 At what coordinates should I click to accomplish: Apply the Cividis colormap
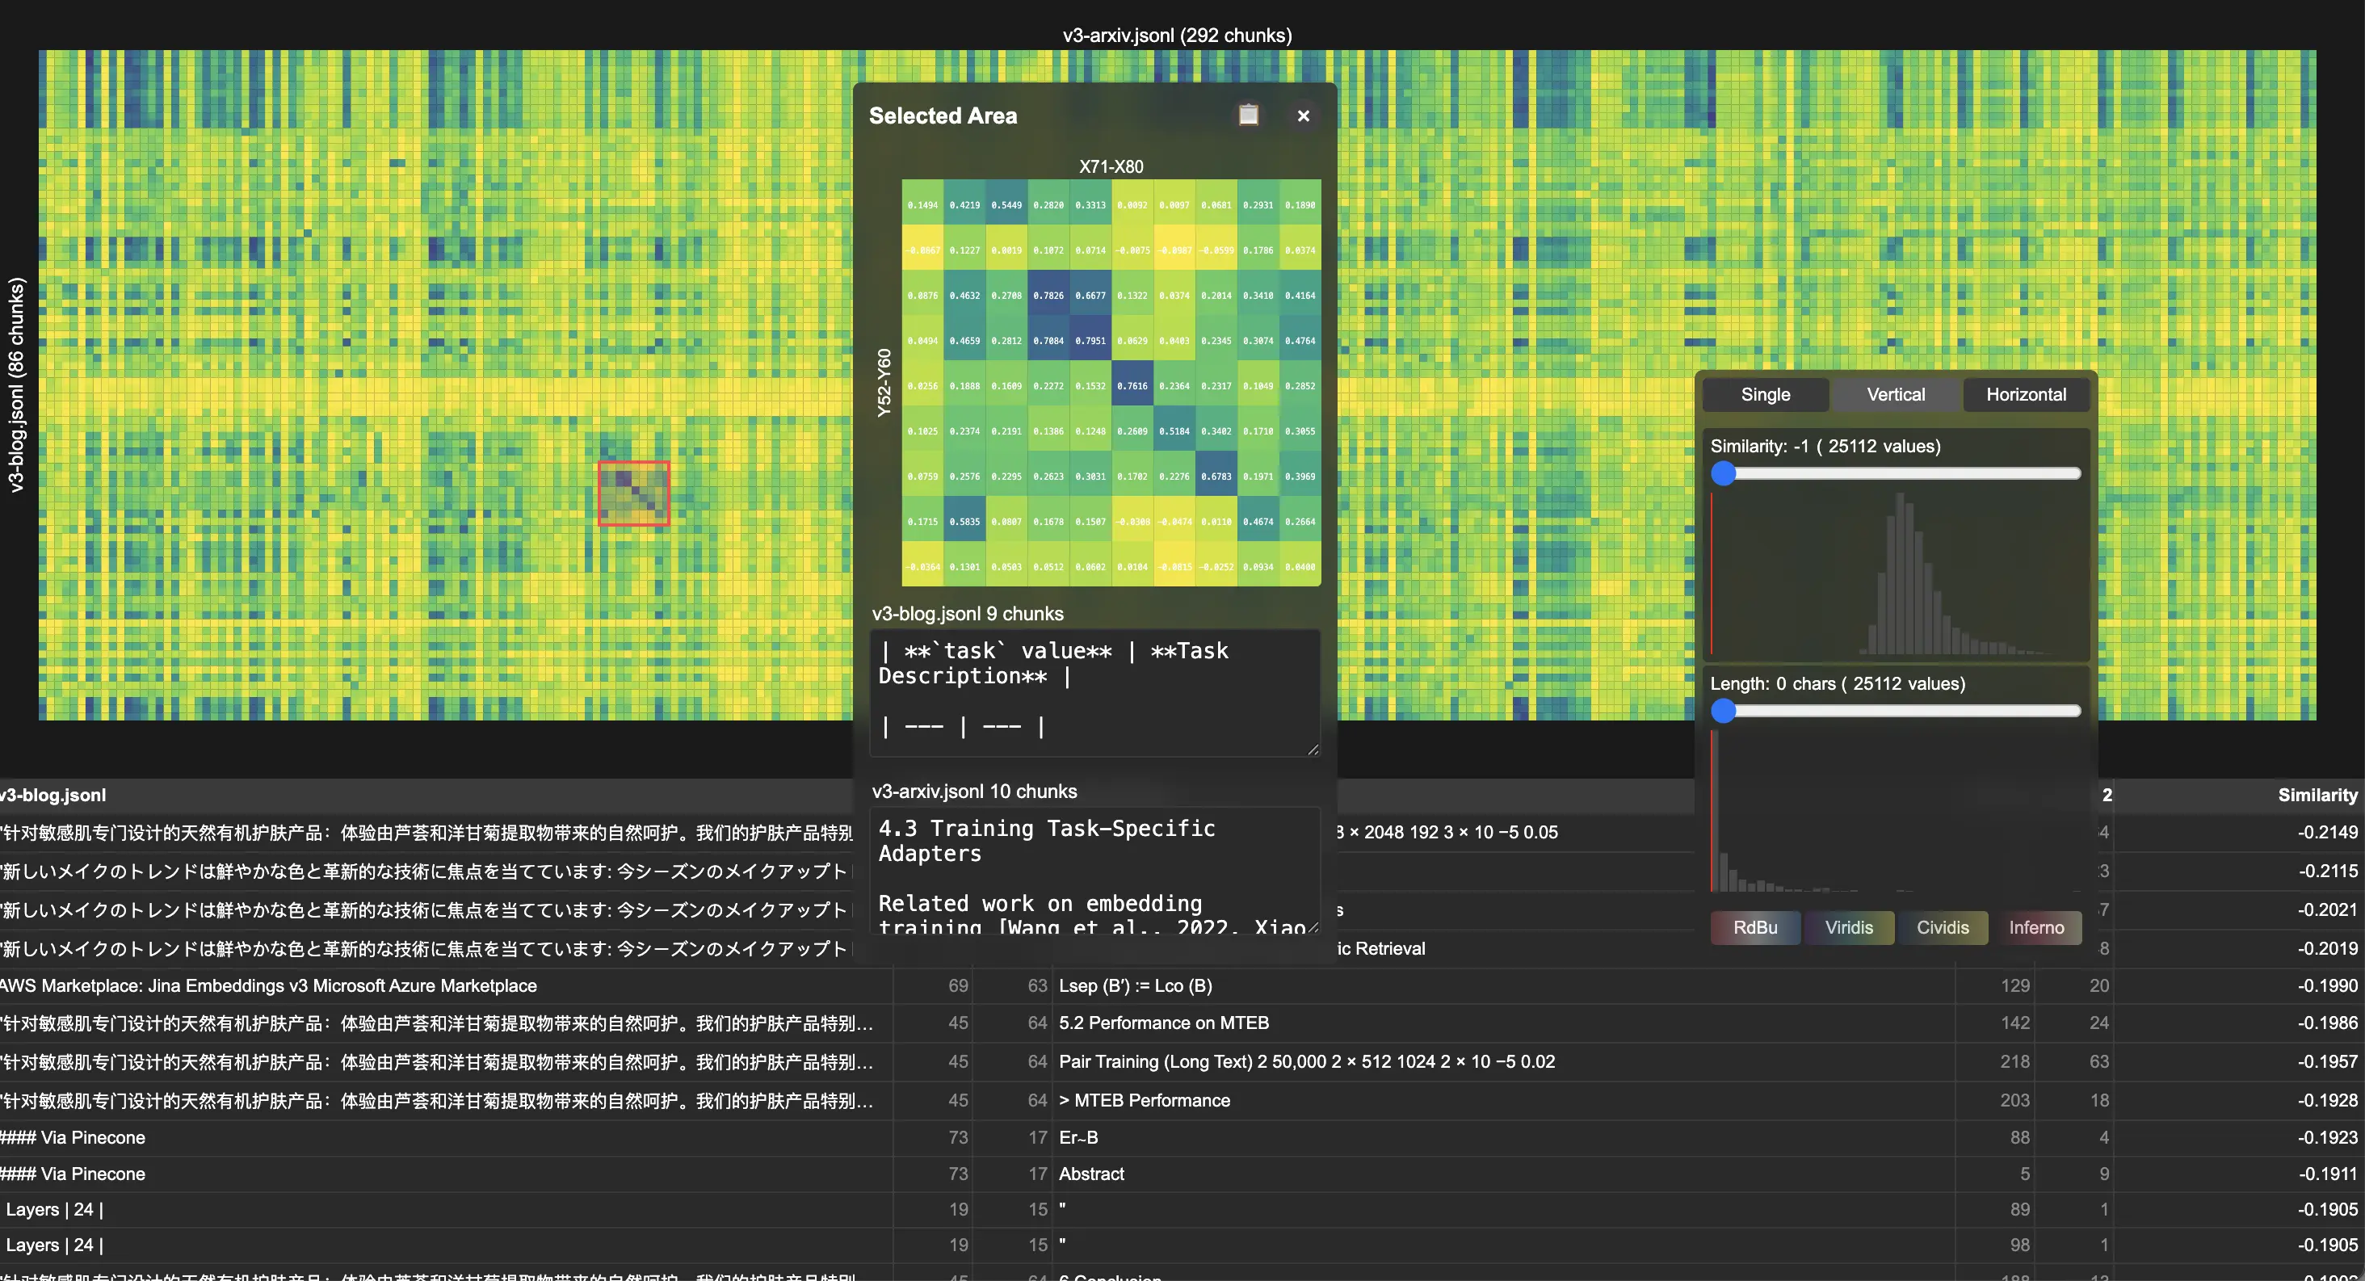[x=1943, y=926]
